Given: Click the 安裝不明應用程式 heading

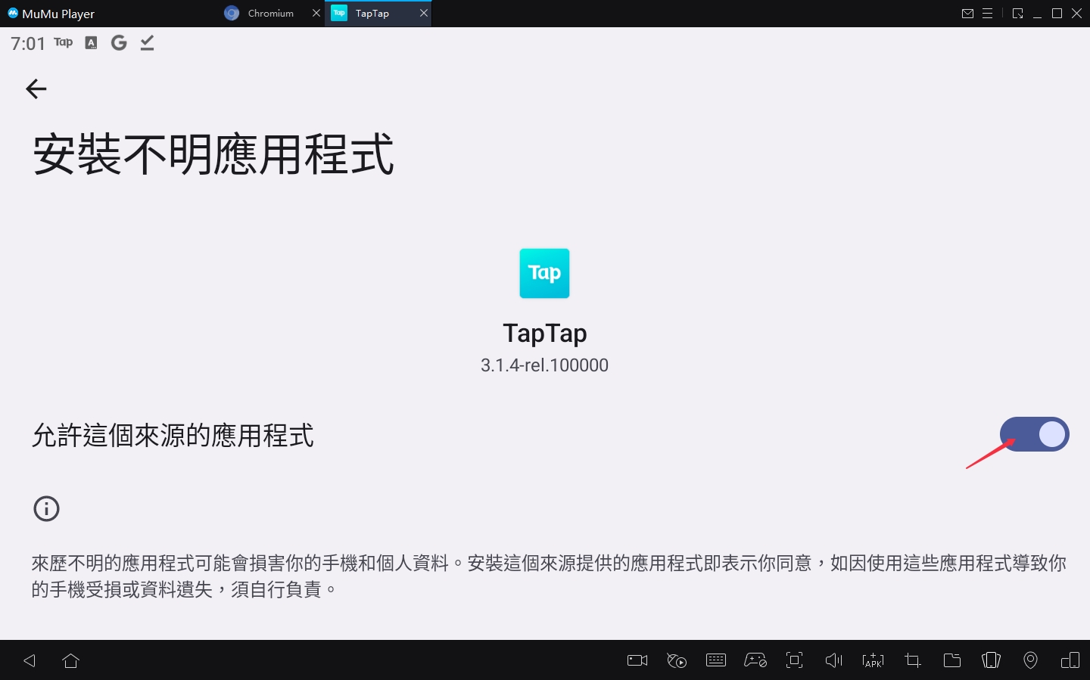Looking at the screenshot, I should [213, 154].
